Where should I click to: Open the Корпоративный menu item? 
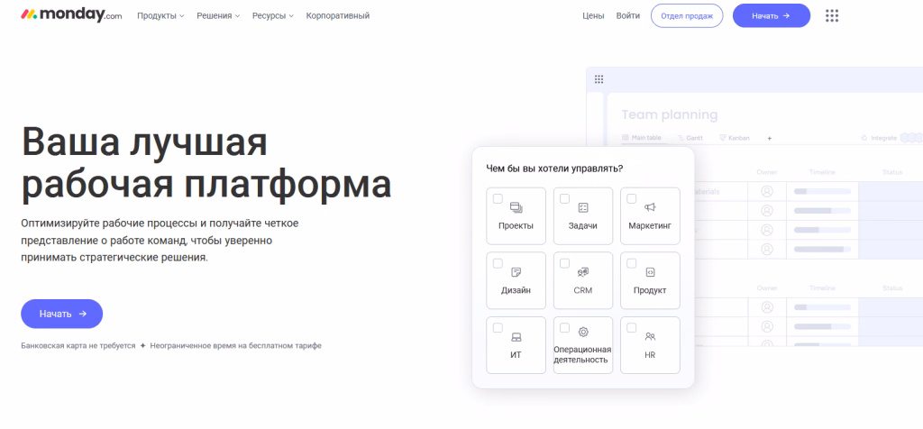[x=338, y=16]
